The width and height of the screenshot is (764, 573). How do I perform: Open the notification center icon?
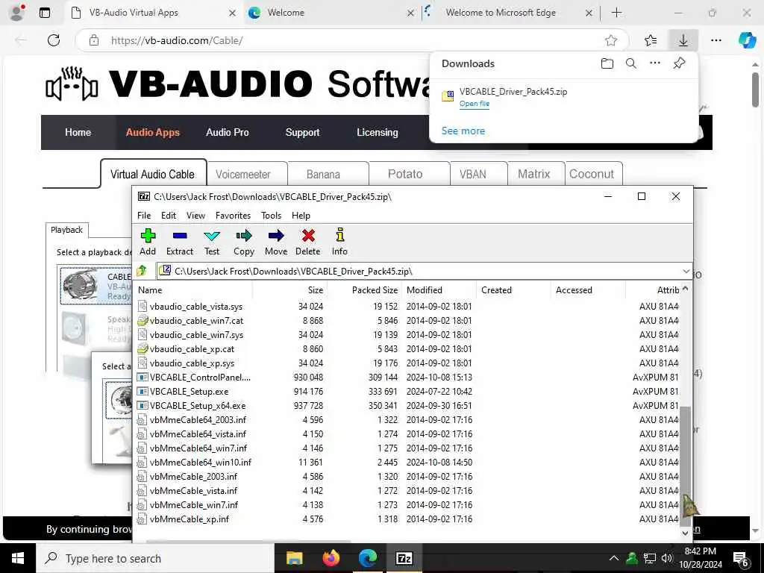click(741, 559)
